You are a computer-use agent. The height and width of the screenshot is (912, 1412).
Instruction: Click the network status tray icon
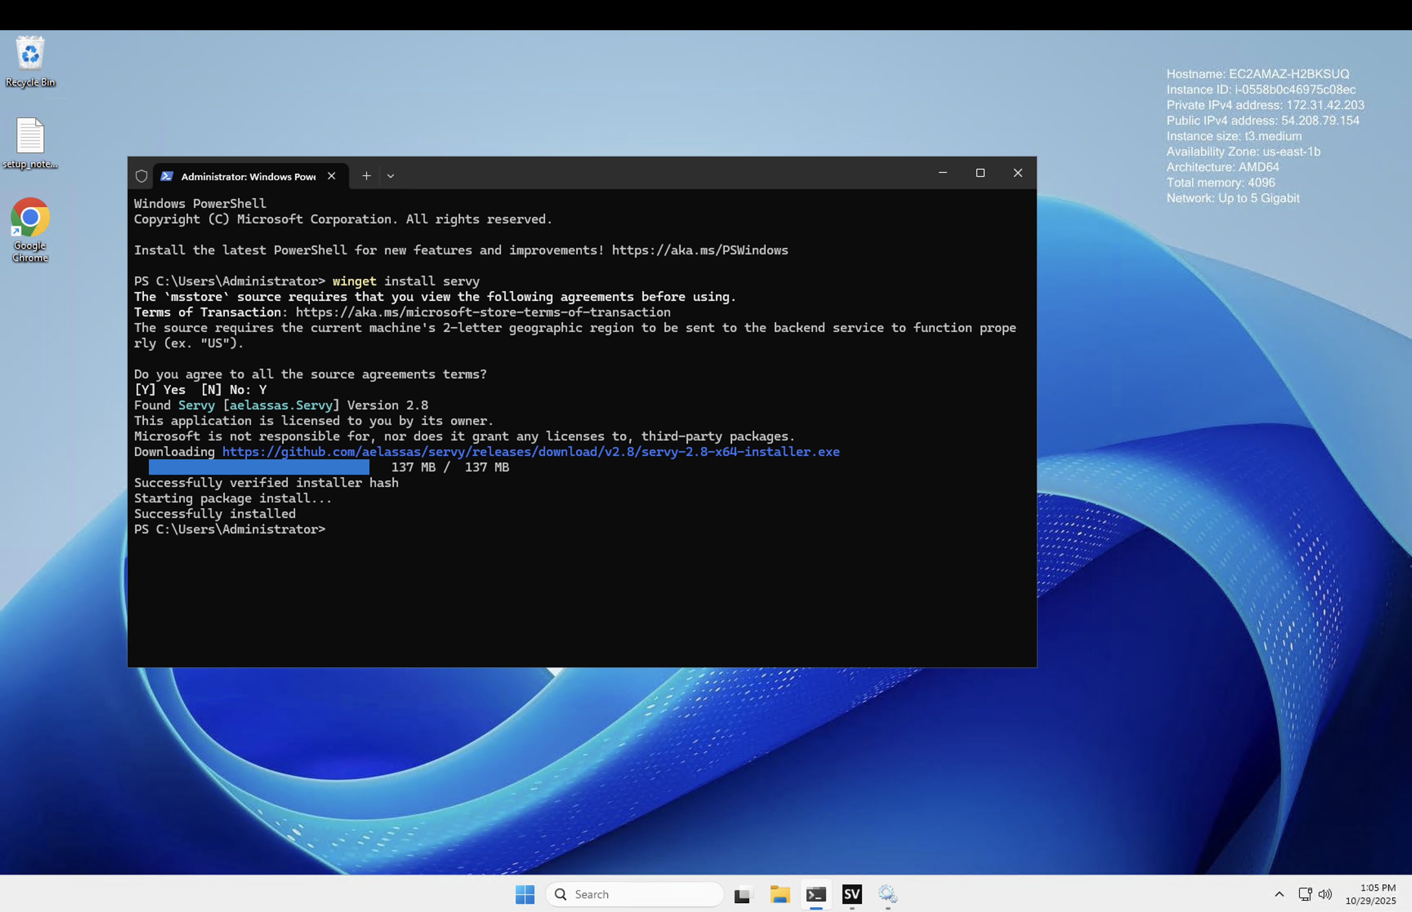pos(1305,894)
